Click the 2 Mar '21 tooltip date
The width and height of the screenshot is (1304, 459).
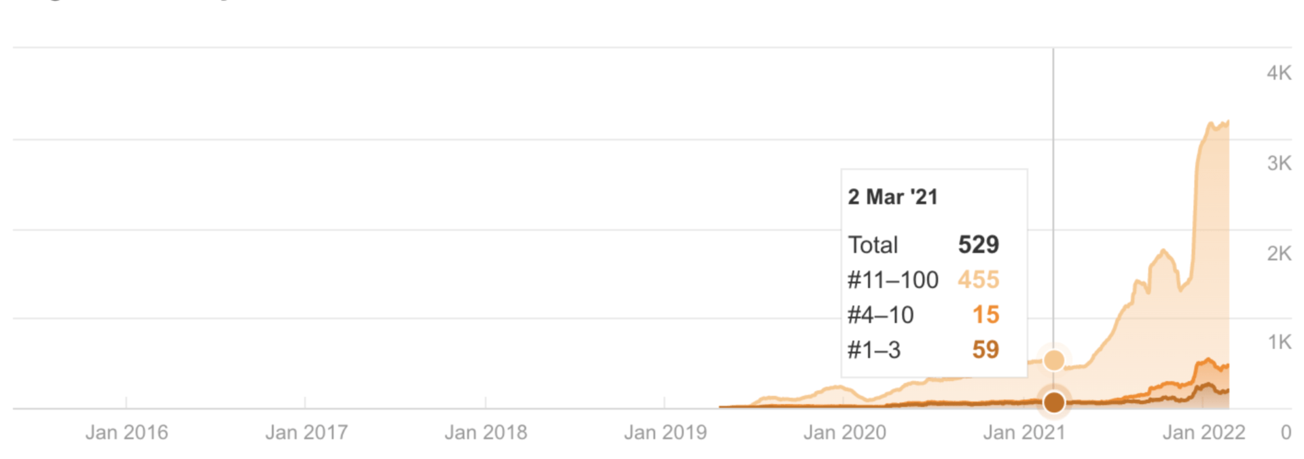pos(892,197)
